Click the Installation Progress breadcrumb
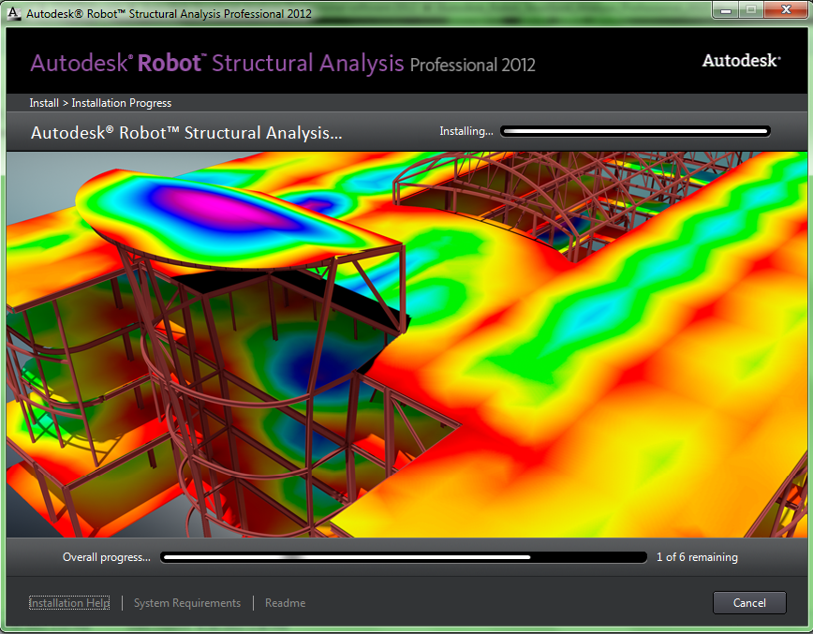The image size is (813, 634). click(x=122, y=103)
